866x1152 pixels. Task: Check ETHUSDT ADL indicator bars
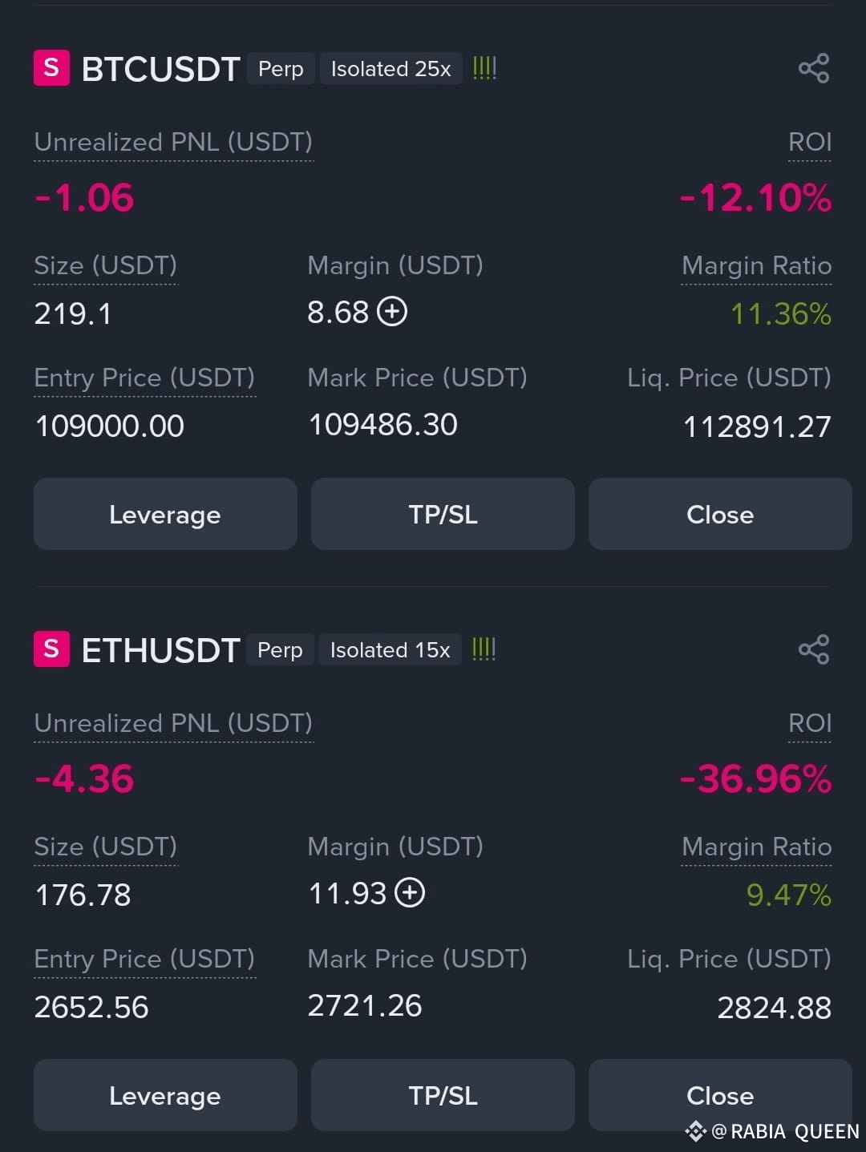coord(484,649)
